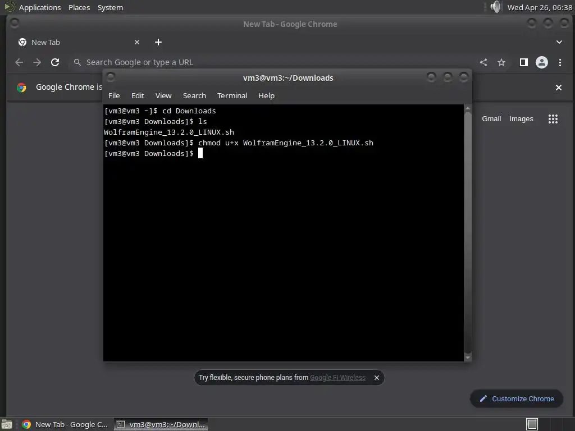Viewport: 575px width, 431px height.
Task: Open Google Fi Wireless link
Action: (337, 378)
